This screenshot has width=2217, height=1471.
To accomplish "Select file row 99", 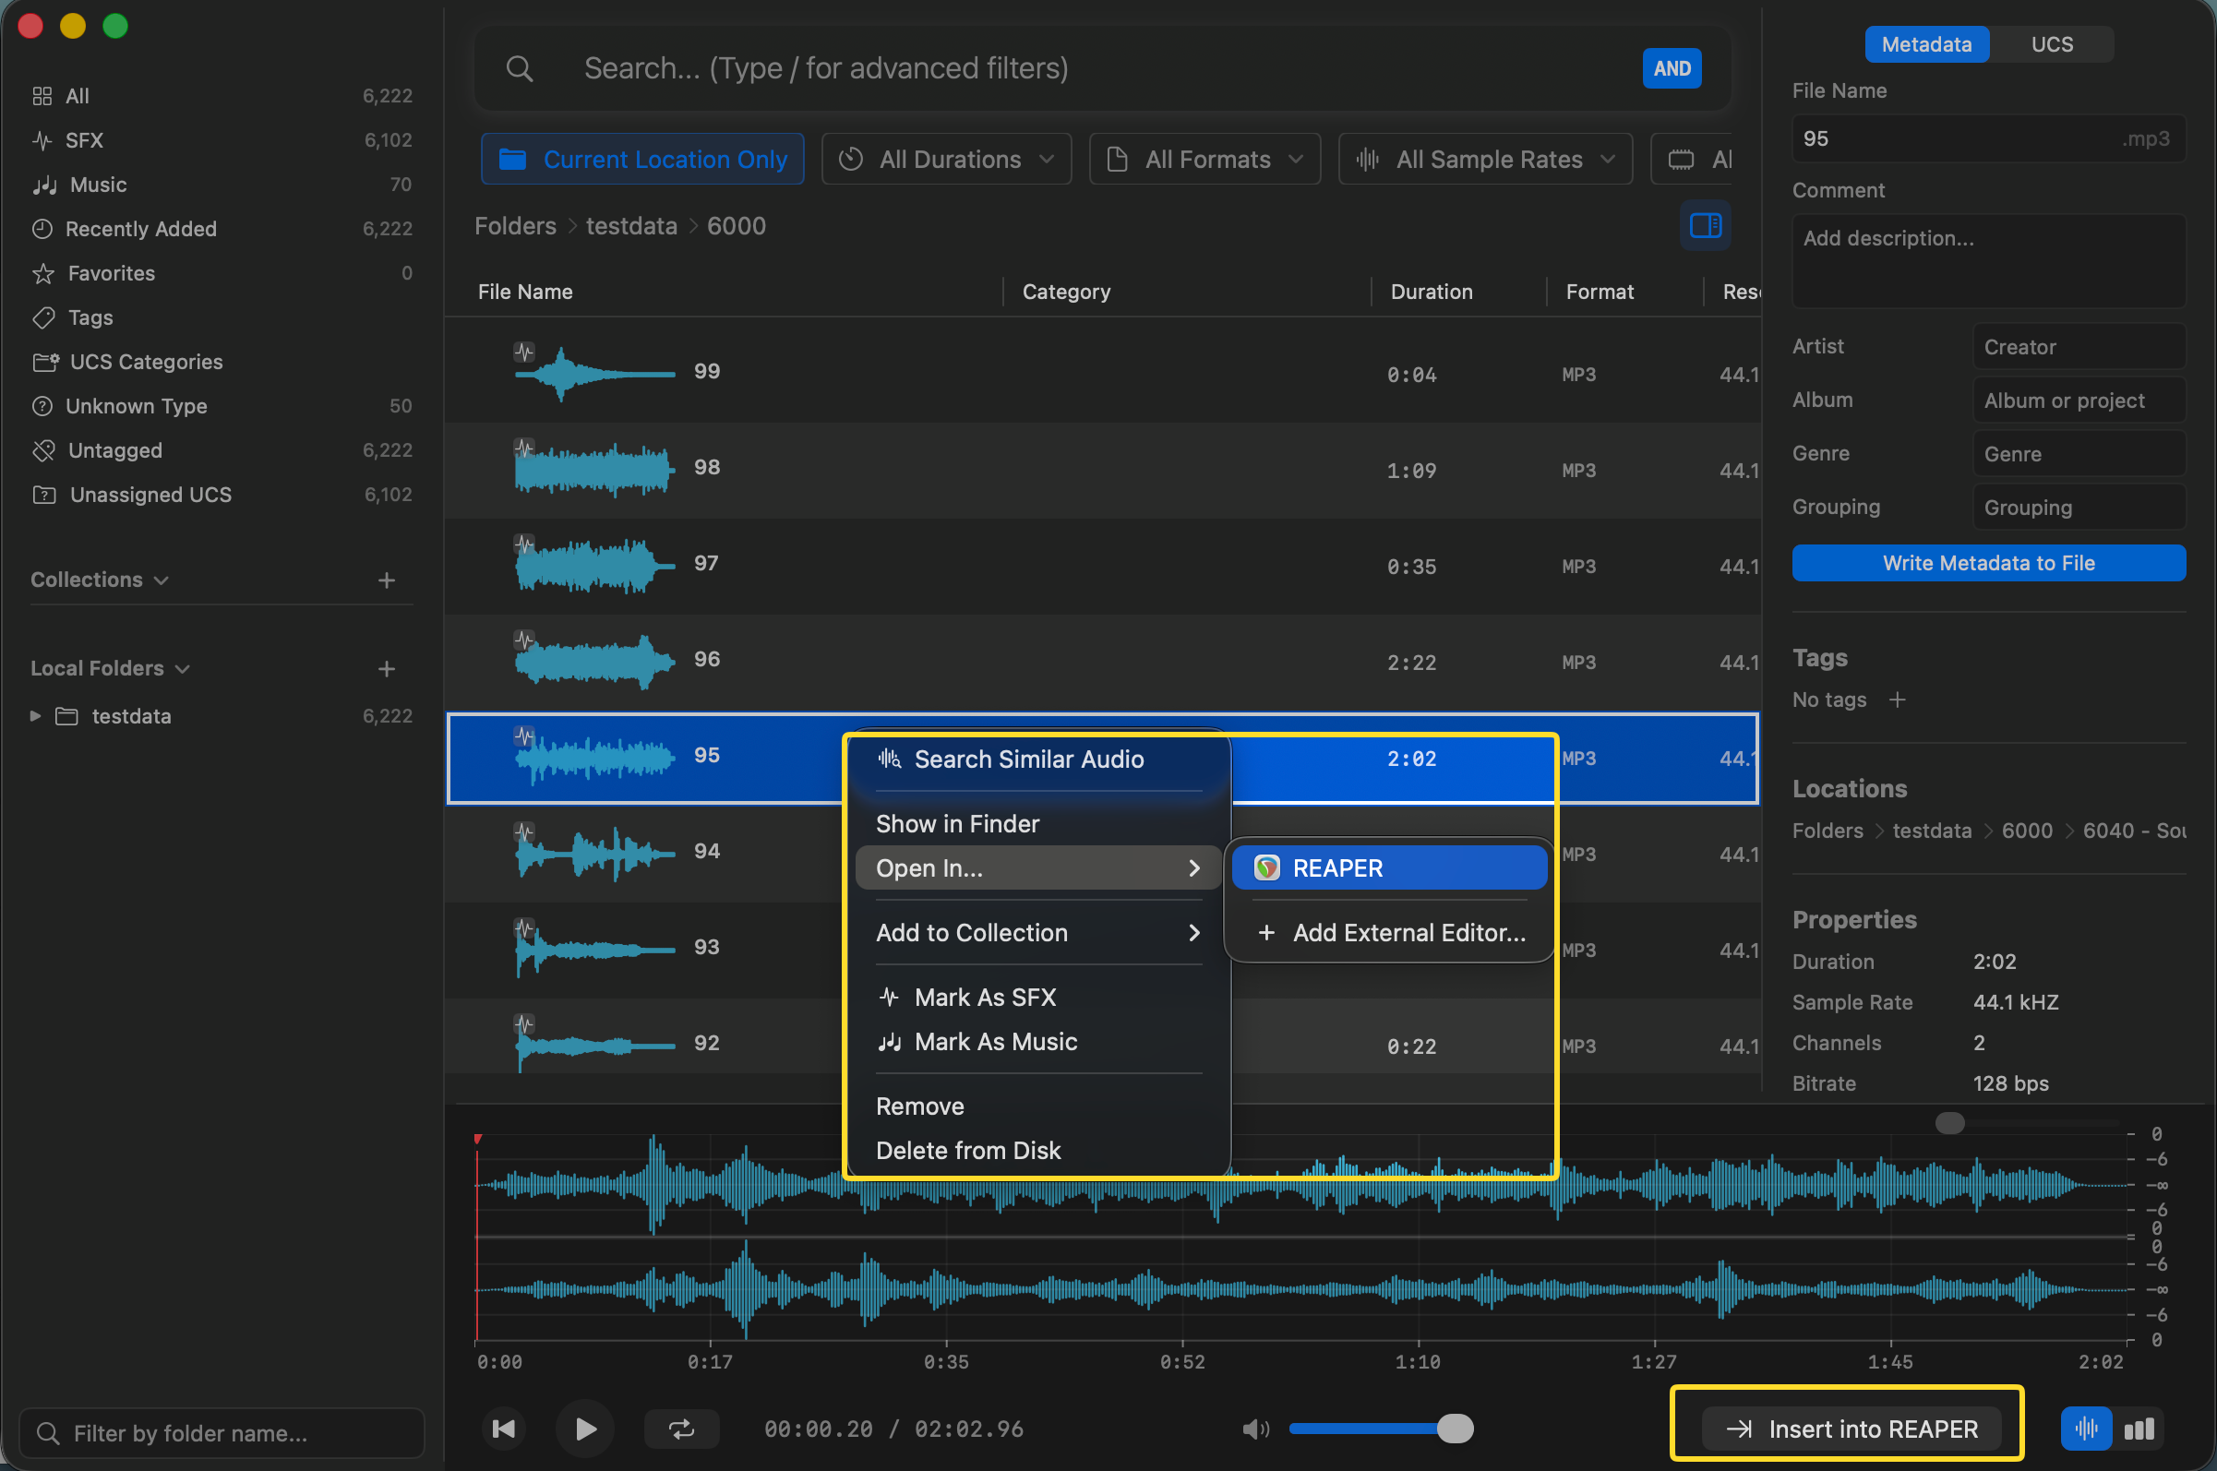I will click(1102, 375).
